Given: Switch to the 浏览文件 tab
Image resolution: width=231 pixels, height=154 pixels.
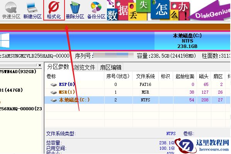Looking at the screenshot, I should [84, 67].
